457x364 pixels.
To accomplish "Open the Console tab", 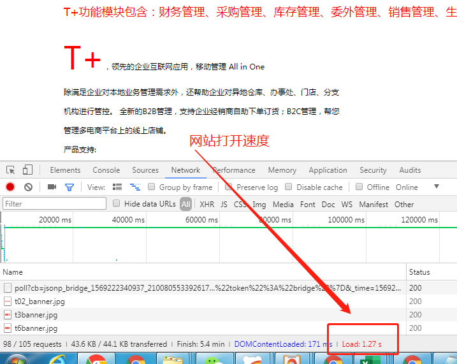I will point(106,170).
